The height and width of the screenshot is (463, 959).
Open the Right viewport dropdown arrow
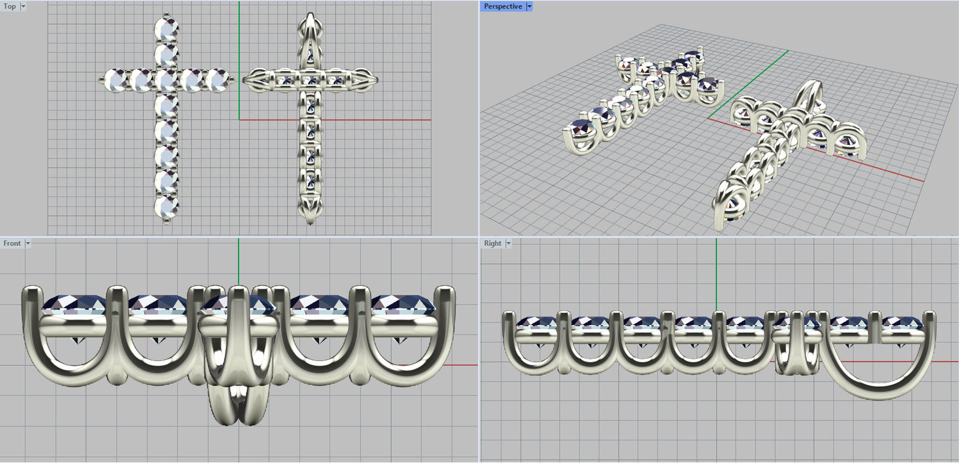pos(509,243)
